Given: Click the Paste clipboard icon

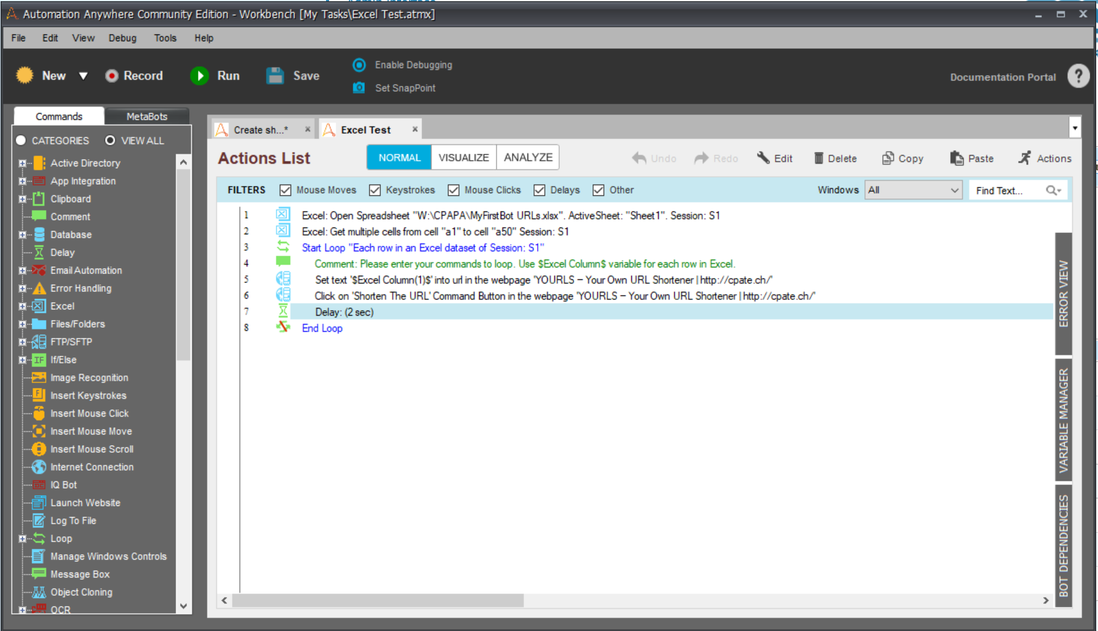Looking at the screenshot, I should pos(956,158).
